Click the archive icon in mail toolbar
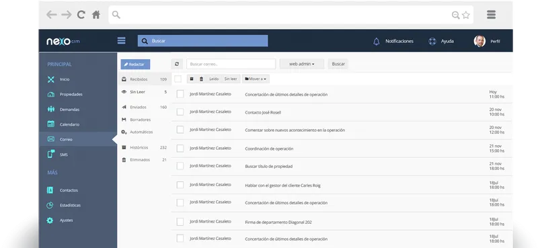538x248 pixels. [x=192, y=79]
